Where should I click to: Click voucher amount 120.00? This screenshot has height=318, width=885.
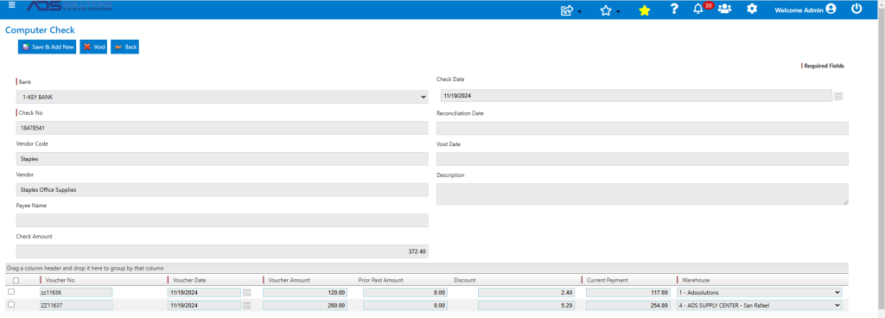(x=305, y=293)
